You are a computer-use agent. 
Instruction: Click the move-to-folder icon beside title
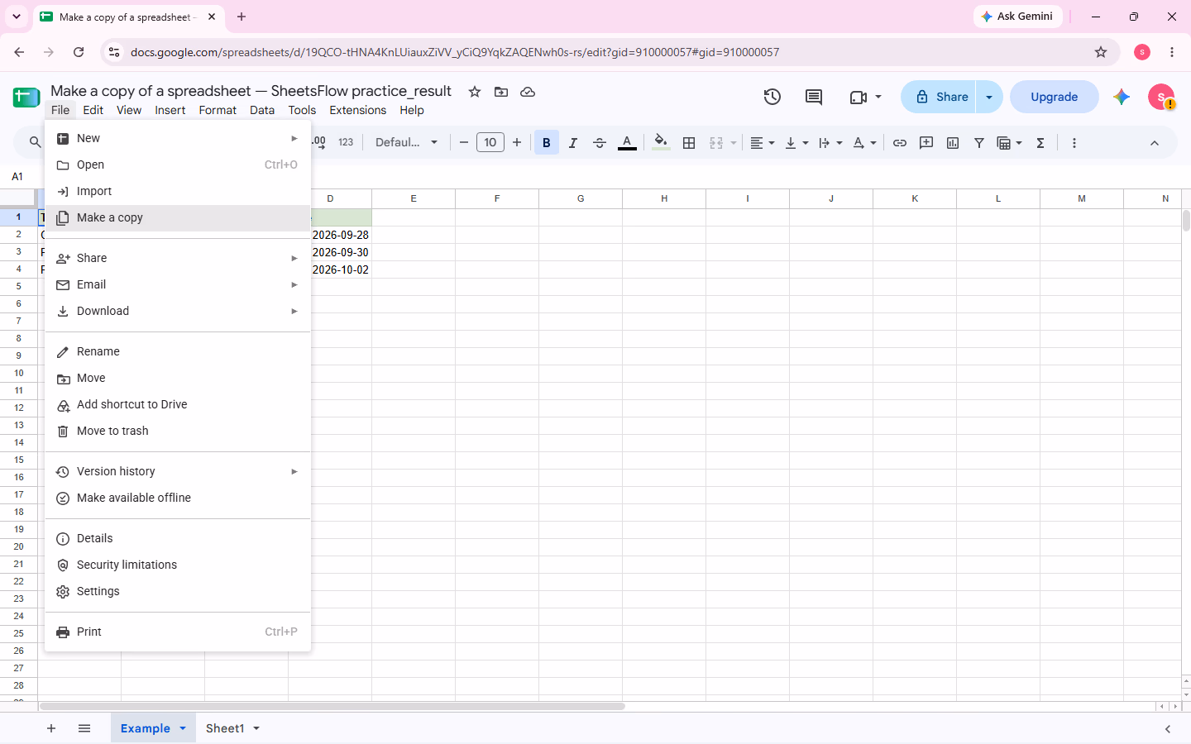tap(501, 92)
